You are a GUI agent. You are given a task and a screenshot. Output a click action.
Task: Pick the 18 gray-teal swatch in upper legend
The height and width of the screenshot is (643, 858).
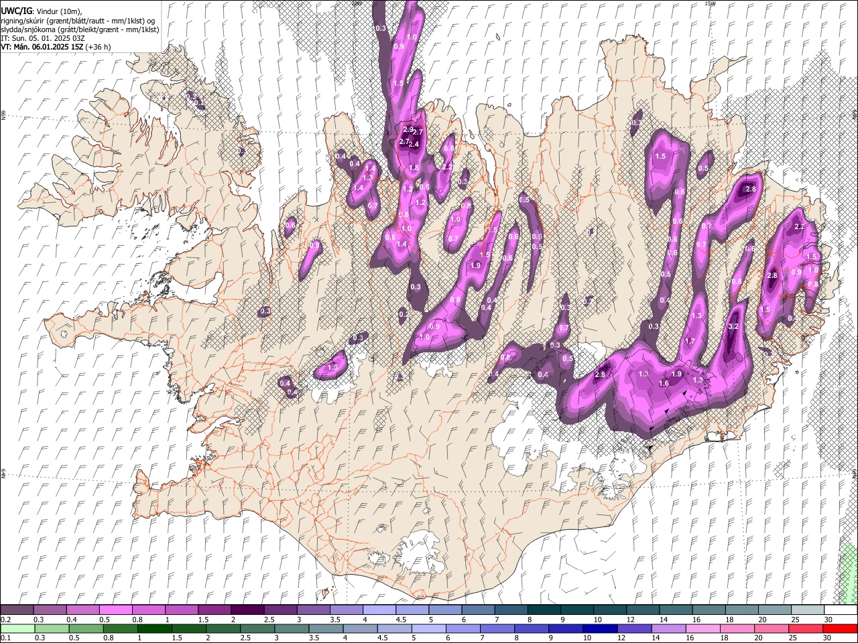741,610
